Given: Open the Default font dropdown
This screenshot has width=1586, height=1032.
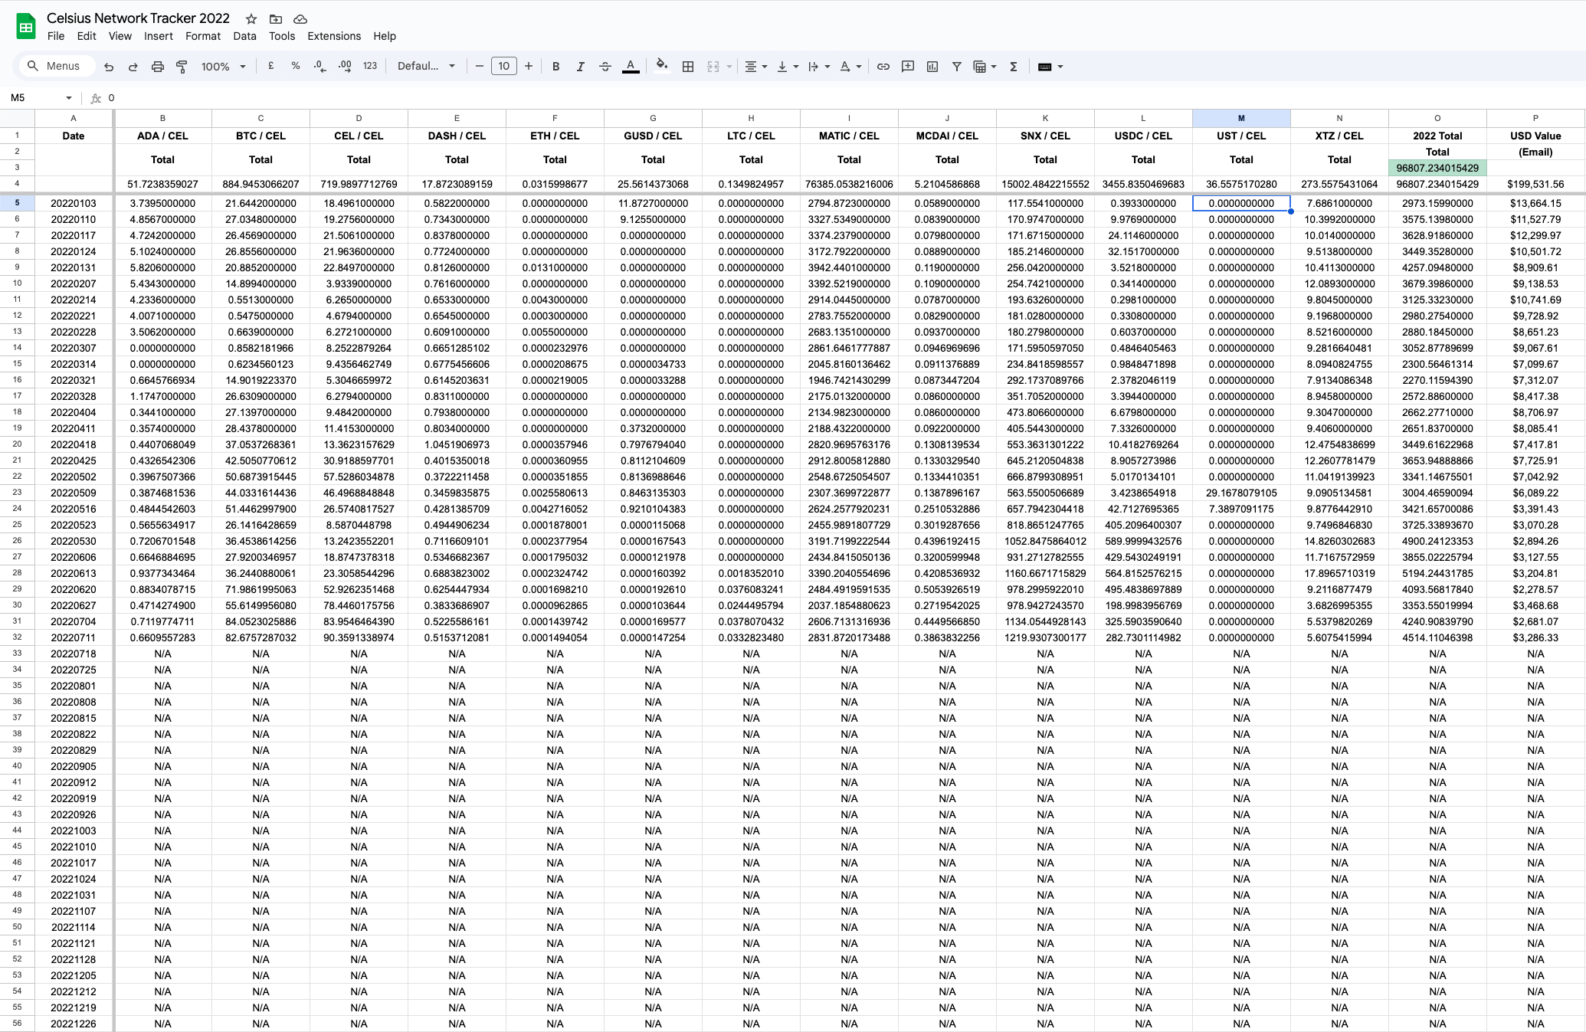Looking at the screenshot, I should pyautogui.click(x=426, y=67).
